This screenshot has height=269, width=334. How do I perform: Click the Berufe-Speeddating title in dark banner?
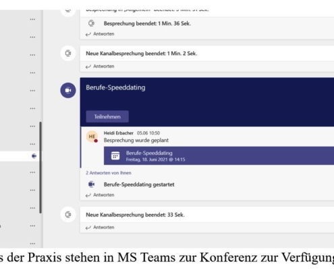[115, 87]
